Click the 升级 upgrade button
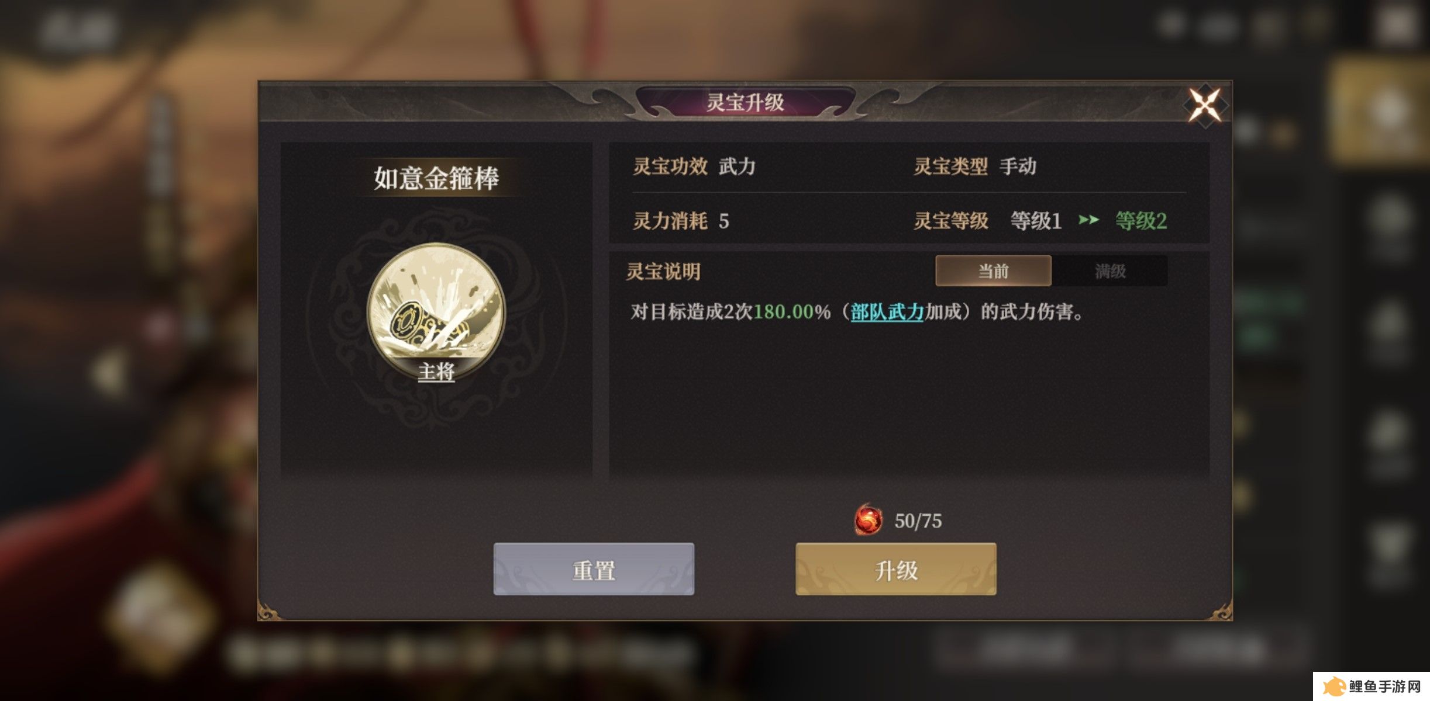Viewport: 1430px width, 701px height. tap(895, 569)
